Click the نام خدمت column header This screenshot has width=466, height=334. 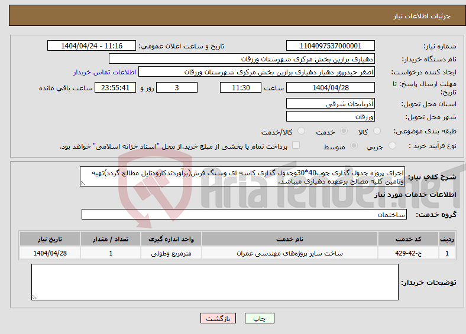point(290,239)
